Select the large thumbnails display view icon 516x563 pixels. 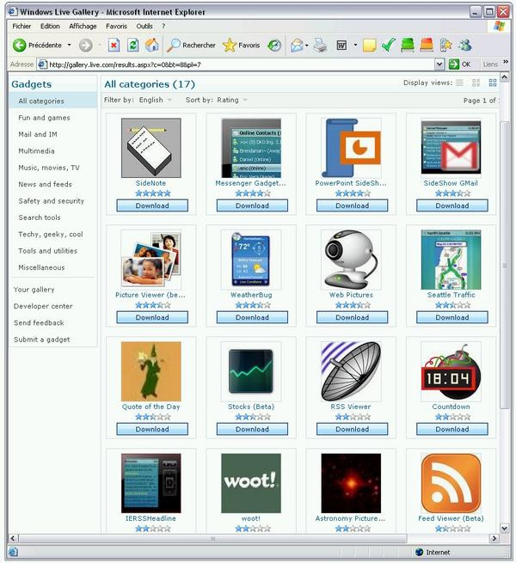coord(493,83)
